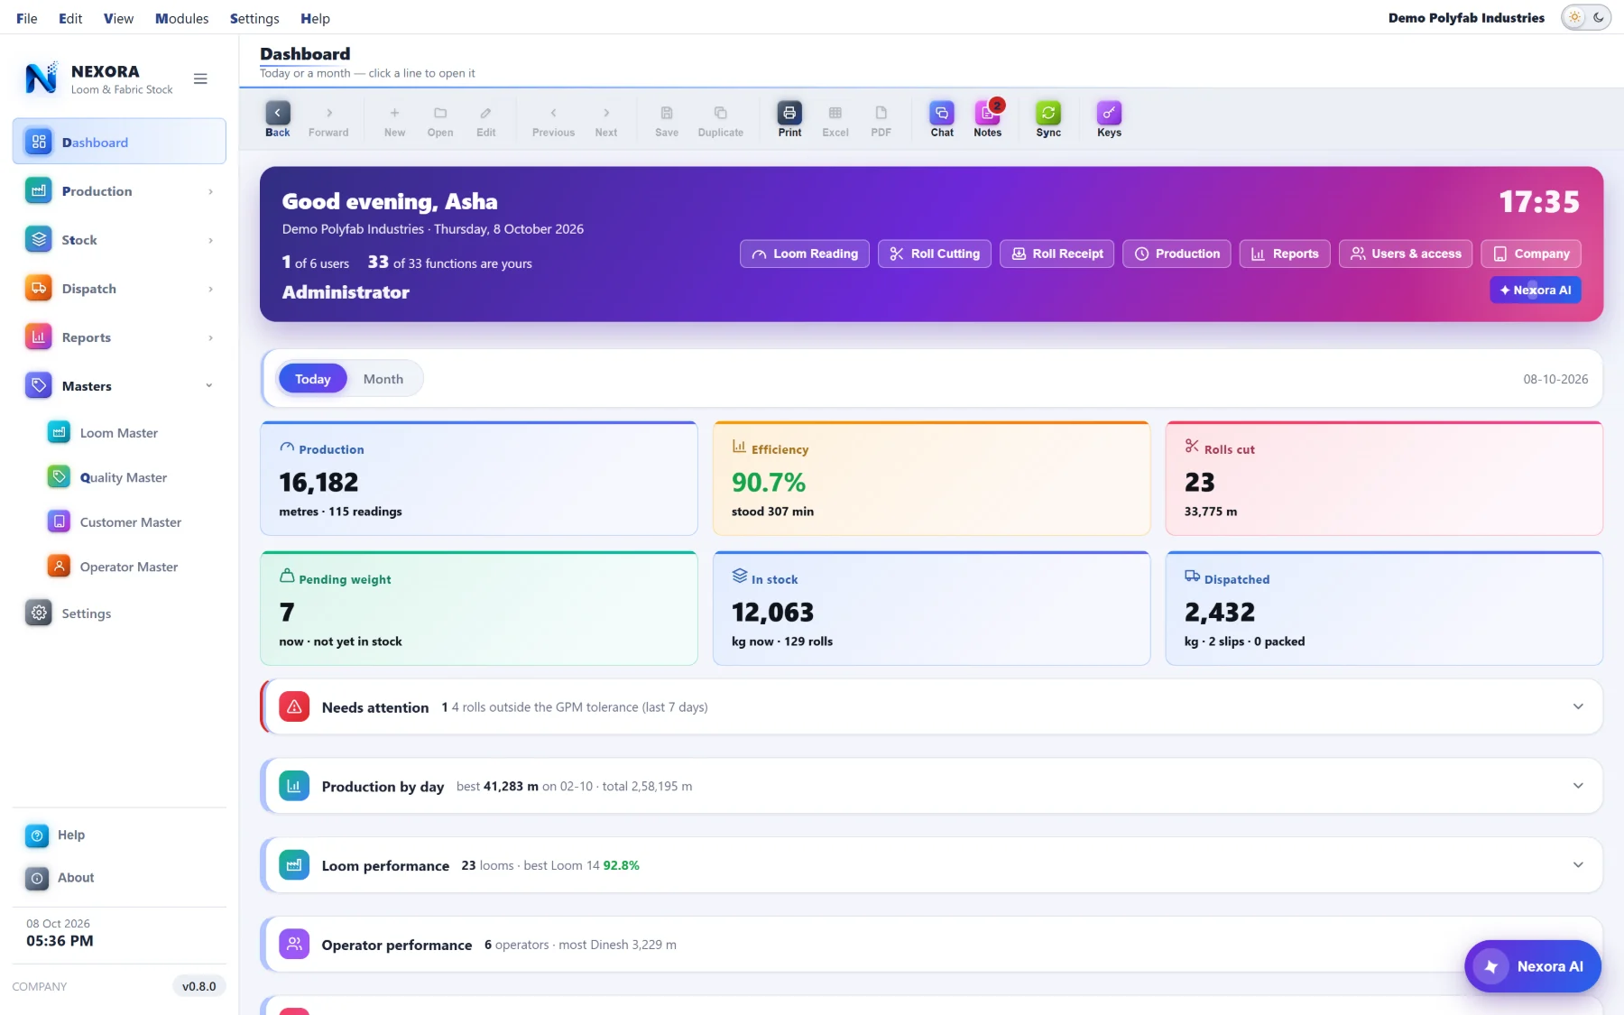Image resolution: width=1624 pixels, height=1015 pixels.
Task: Open the Keys shortcut icon
Action: click(x=1109, y=118)
